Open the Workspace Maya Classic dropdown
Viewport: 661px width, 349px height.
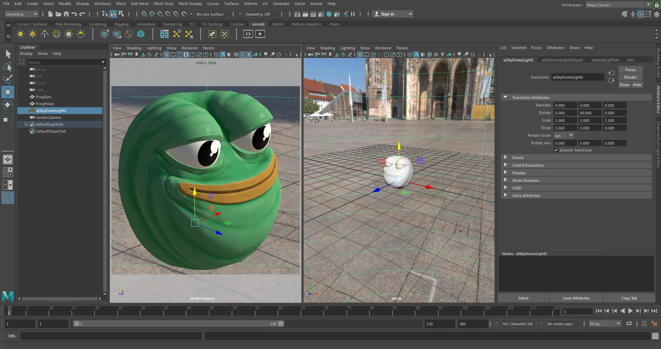tap(619, 5)
